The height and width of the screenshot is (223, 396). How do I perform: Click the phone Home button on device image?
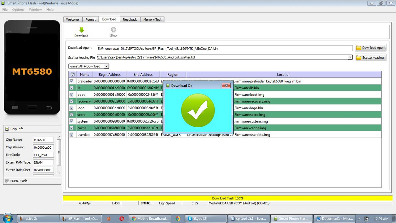click(32, 108)
